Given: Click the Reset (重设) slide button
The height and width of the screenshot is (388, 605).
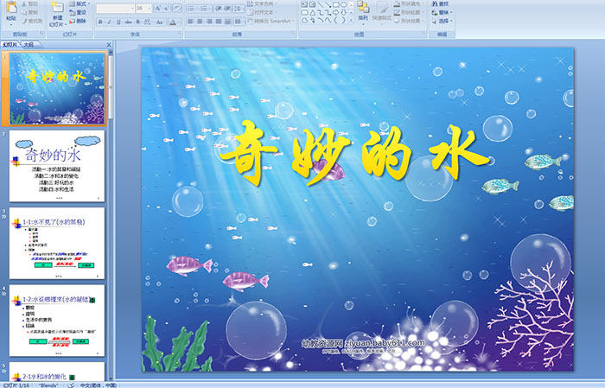Looking at the screenshot, I should 79,12.
